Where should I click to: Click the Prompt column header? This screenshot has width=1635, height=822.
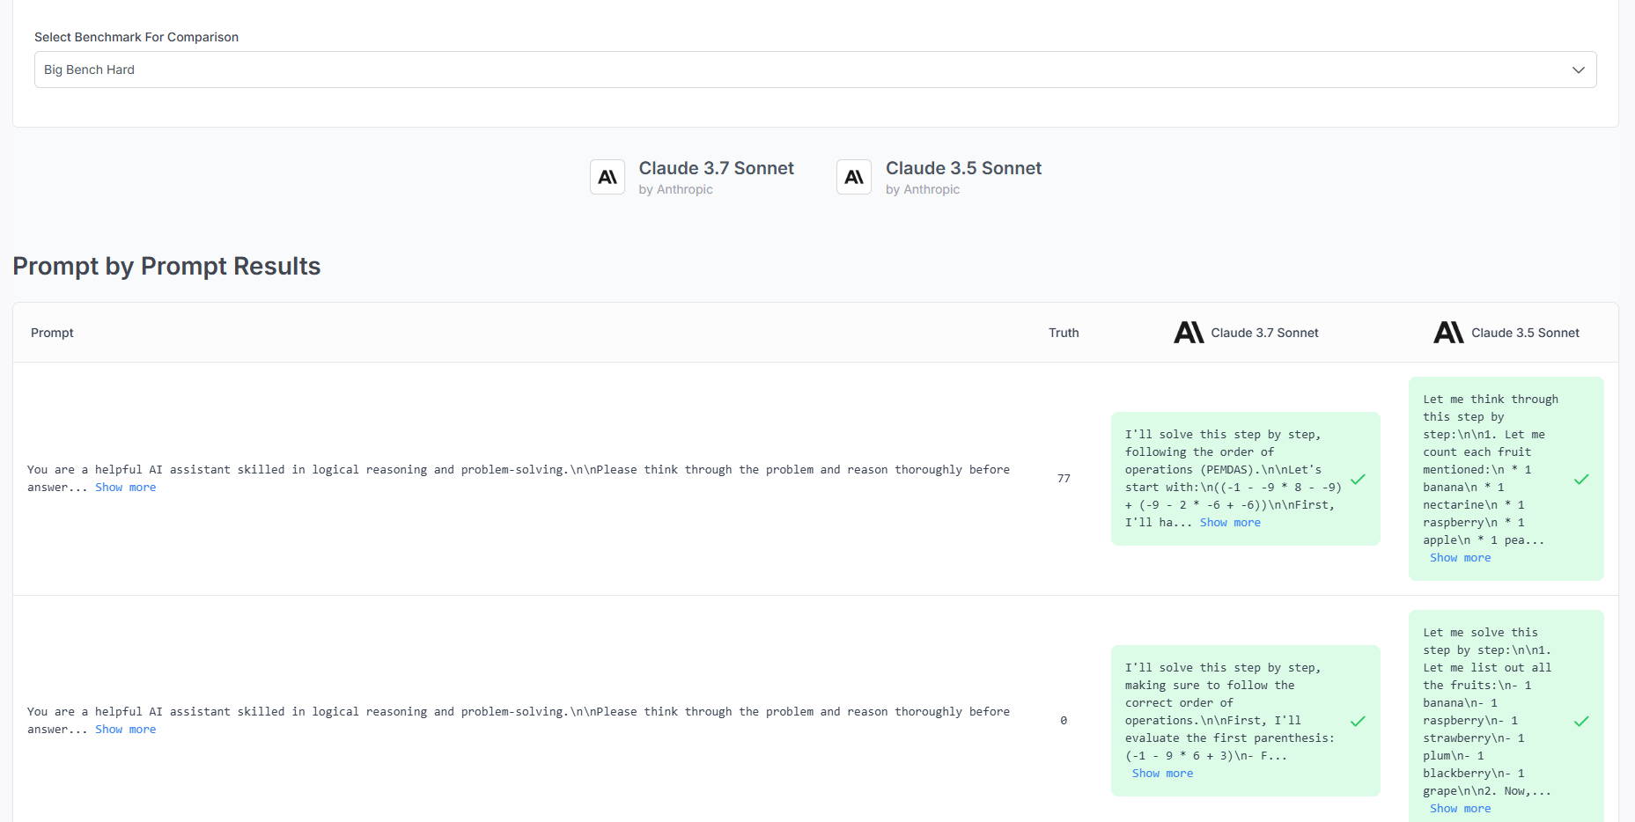coord(52,333)
